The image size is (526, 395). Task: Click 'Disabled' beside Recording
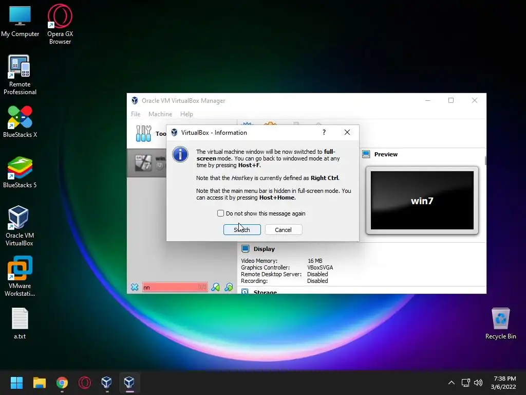(317, 281)
